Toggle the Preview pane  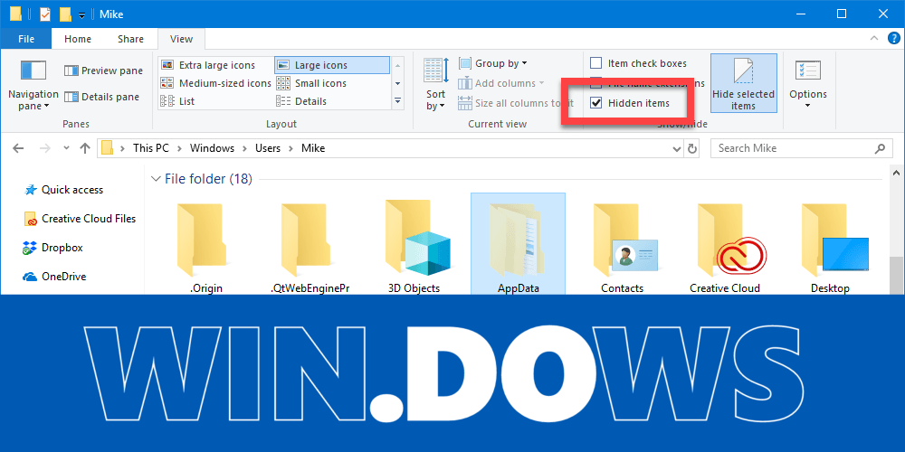pyautogui.click(x=103, y=71)
